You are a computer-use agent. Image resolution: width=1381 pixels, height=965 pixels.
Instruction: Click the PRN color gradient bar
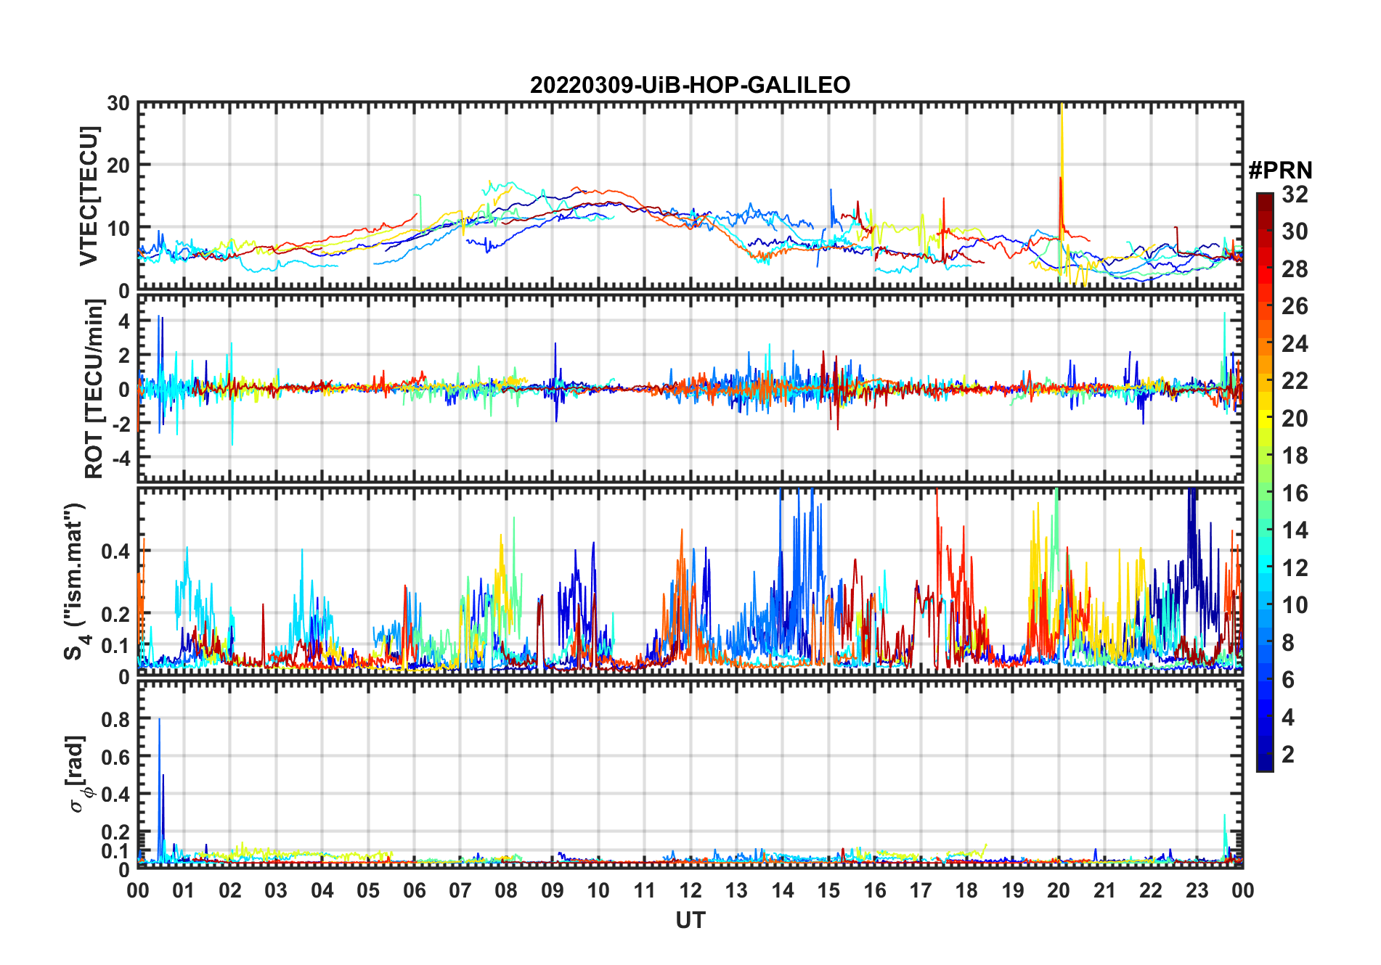tap(1265, 482)
